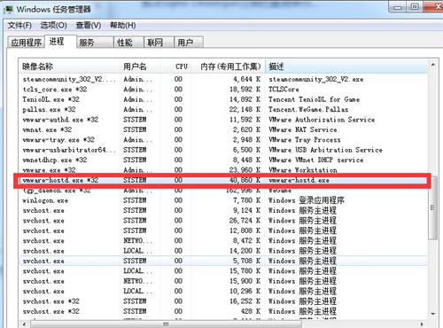Select the vmnetdhcp.exe *32 process
Screen dimensions: 443x328
(223, 160)
